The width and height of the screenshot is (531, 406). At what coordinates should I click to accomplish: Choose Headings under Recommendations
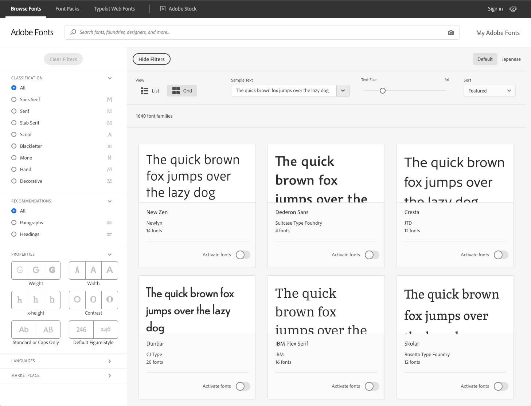tap(14, 234)
